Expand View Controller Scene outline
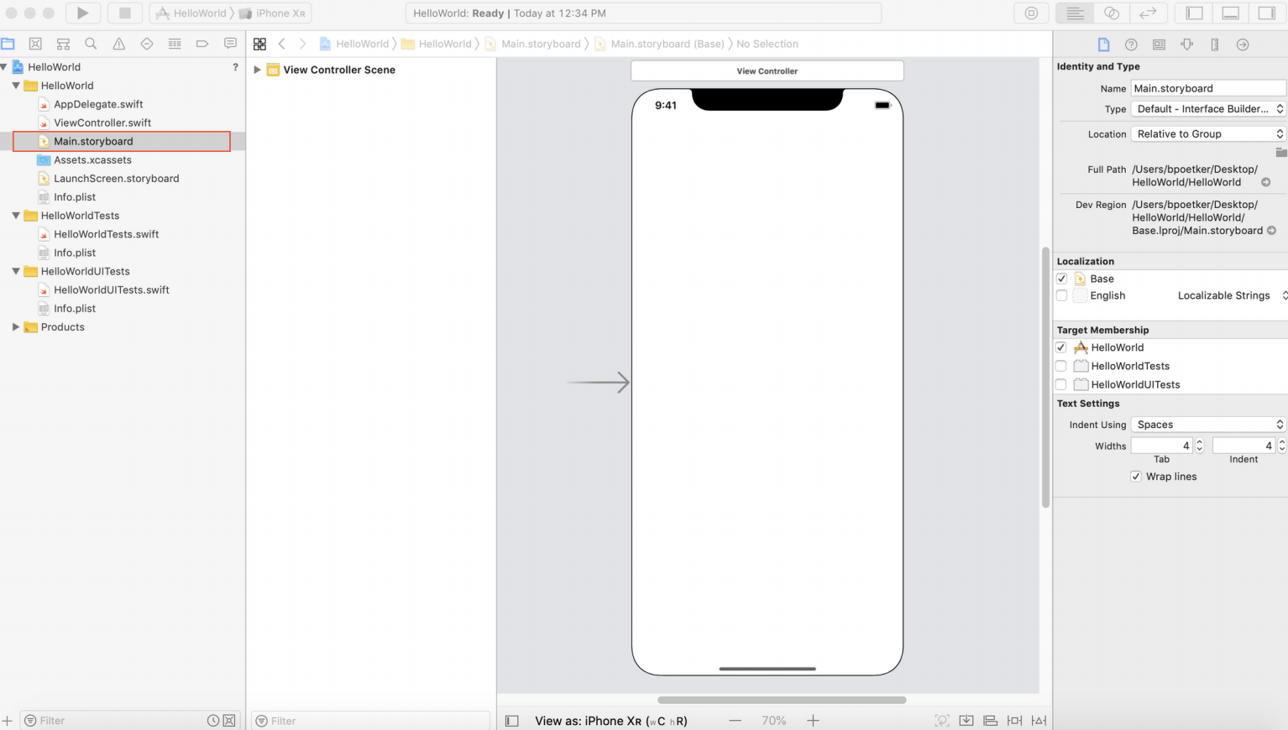 click(x=257, y=70)
